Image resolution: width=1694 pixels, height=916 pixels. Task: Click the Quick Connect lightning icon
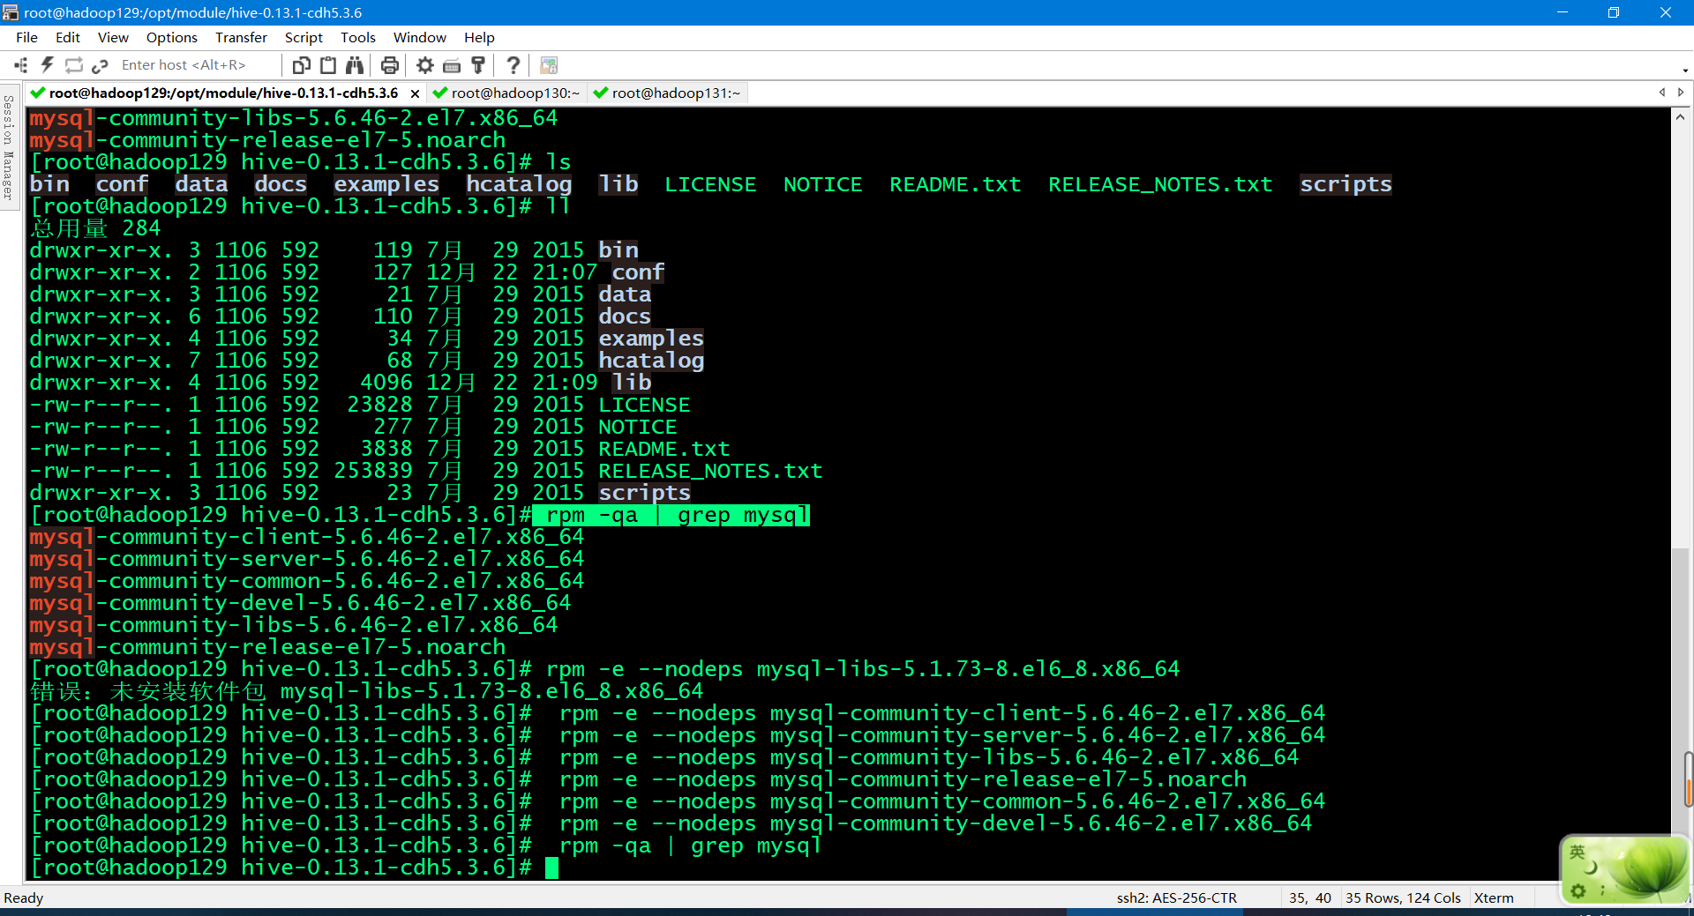click(x=48, y=65)
